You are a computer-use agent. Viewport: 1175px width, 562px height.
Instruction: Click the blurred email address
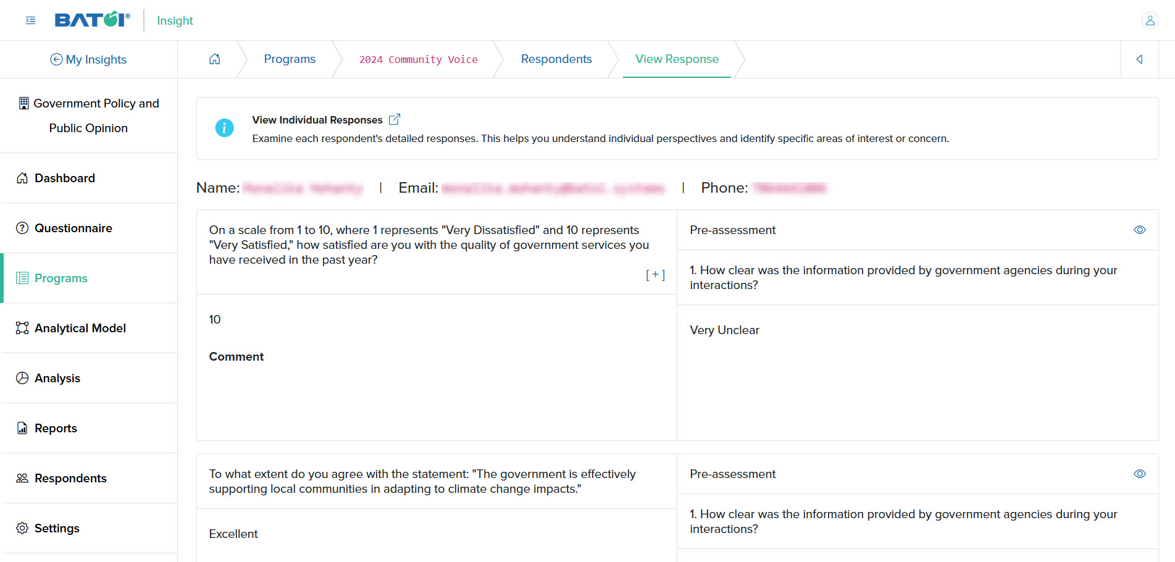tap(553, 188)
